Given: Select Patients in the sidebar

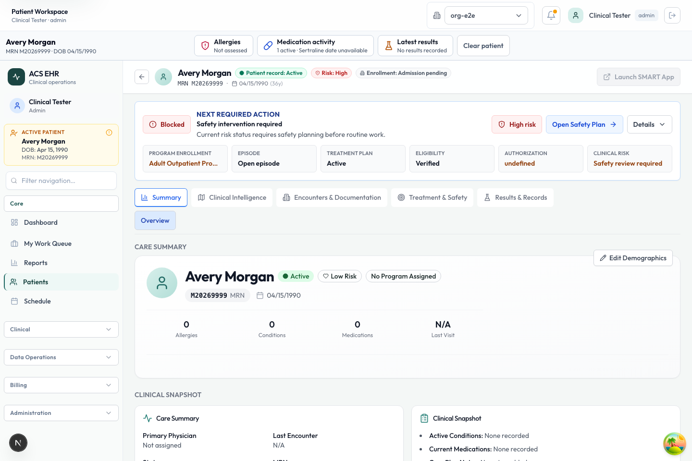Looking at the screenshot, I should pos(61,282).
